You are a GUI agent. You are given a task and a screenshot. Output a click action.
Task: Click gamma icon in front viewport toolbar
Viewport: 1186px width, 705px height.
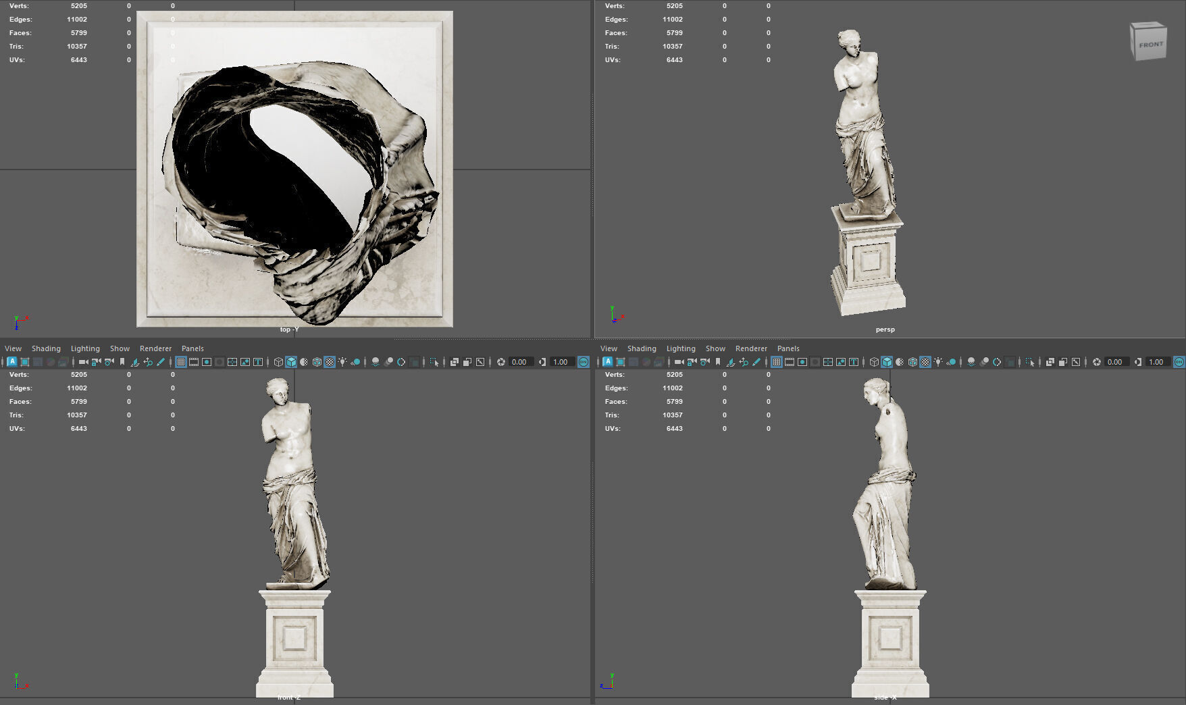(x=542, y=362)
